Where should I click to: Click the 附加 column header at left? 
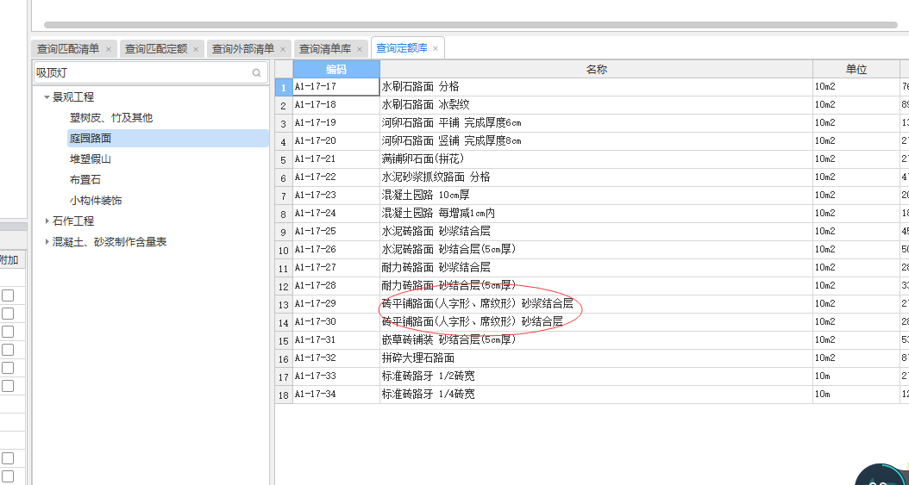coord(9,260)
